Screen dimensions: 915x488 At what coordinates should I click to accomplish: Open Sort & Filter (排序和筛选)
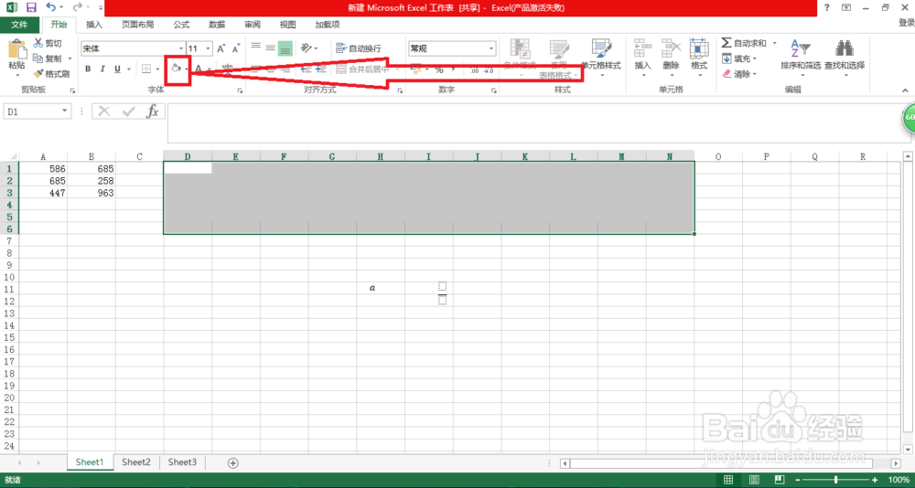pos(801,56)
